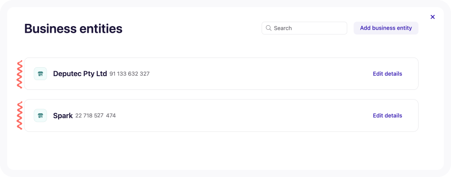Click the Business entities heading
Image resolution: width=451 pixels, height=177 pixels.
tap(73, 29)
